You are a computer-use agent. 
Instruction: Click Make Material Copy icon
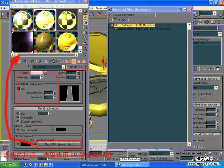click(39, 61)
